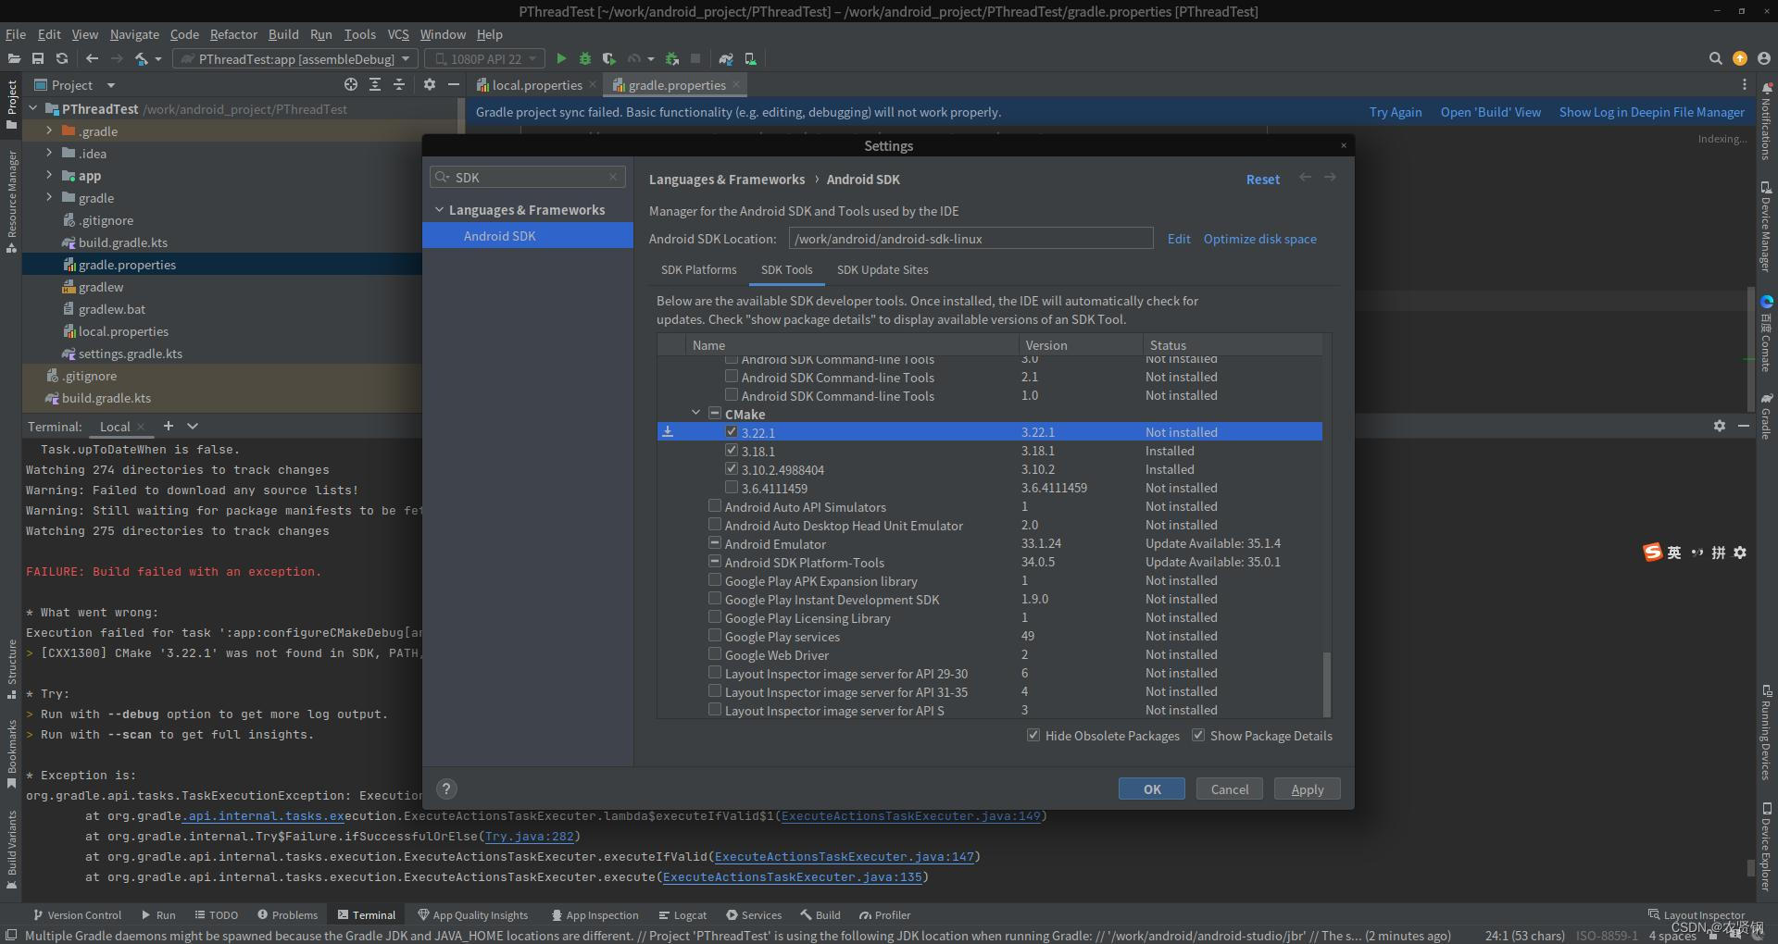Click the account avatar icon
Viewport: 1778px width, 944px height.
point(1764,58)
